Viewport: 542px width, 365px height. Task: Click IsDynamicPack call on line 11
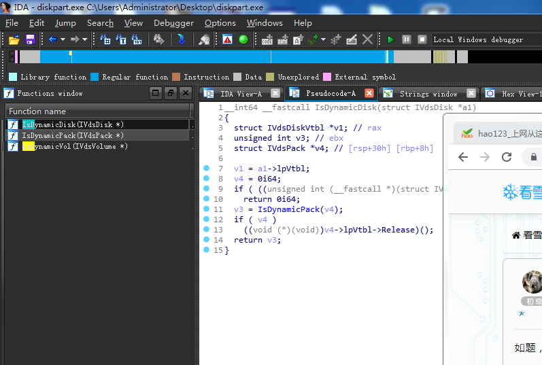pyautogui.click(x=288, y=209)
